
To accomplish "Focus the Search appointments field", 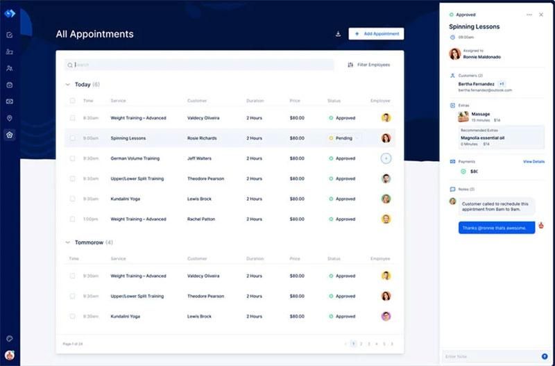I will click(x=199, y=65).
